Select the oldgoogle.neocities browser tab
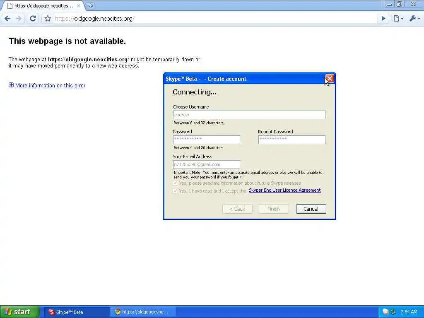 [43, 6]
